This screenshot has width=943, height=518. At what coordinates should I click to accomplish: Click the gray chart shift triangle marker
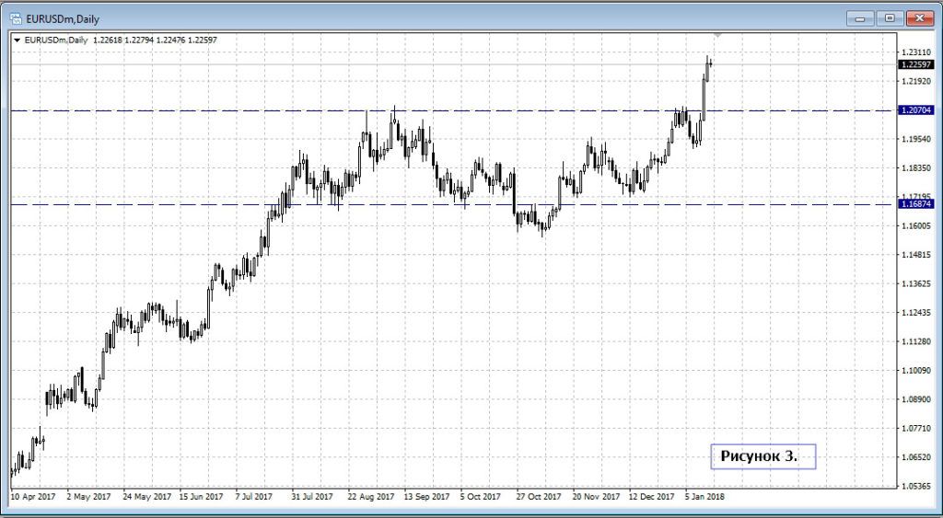click(718, 35)
